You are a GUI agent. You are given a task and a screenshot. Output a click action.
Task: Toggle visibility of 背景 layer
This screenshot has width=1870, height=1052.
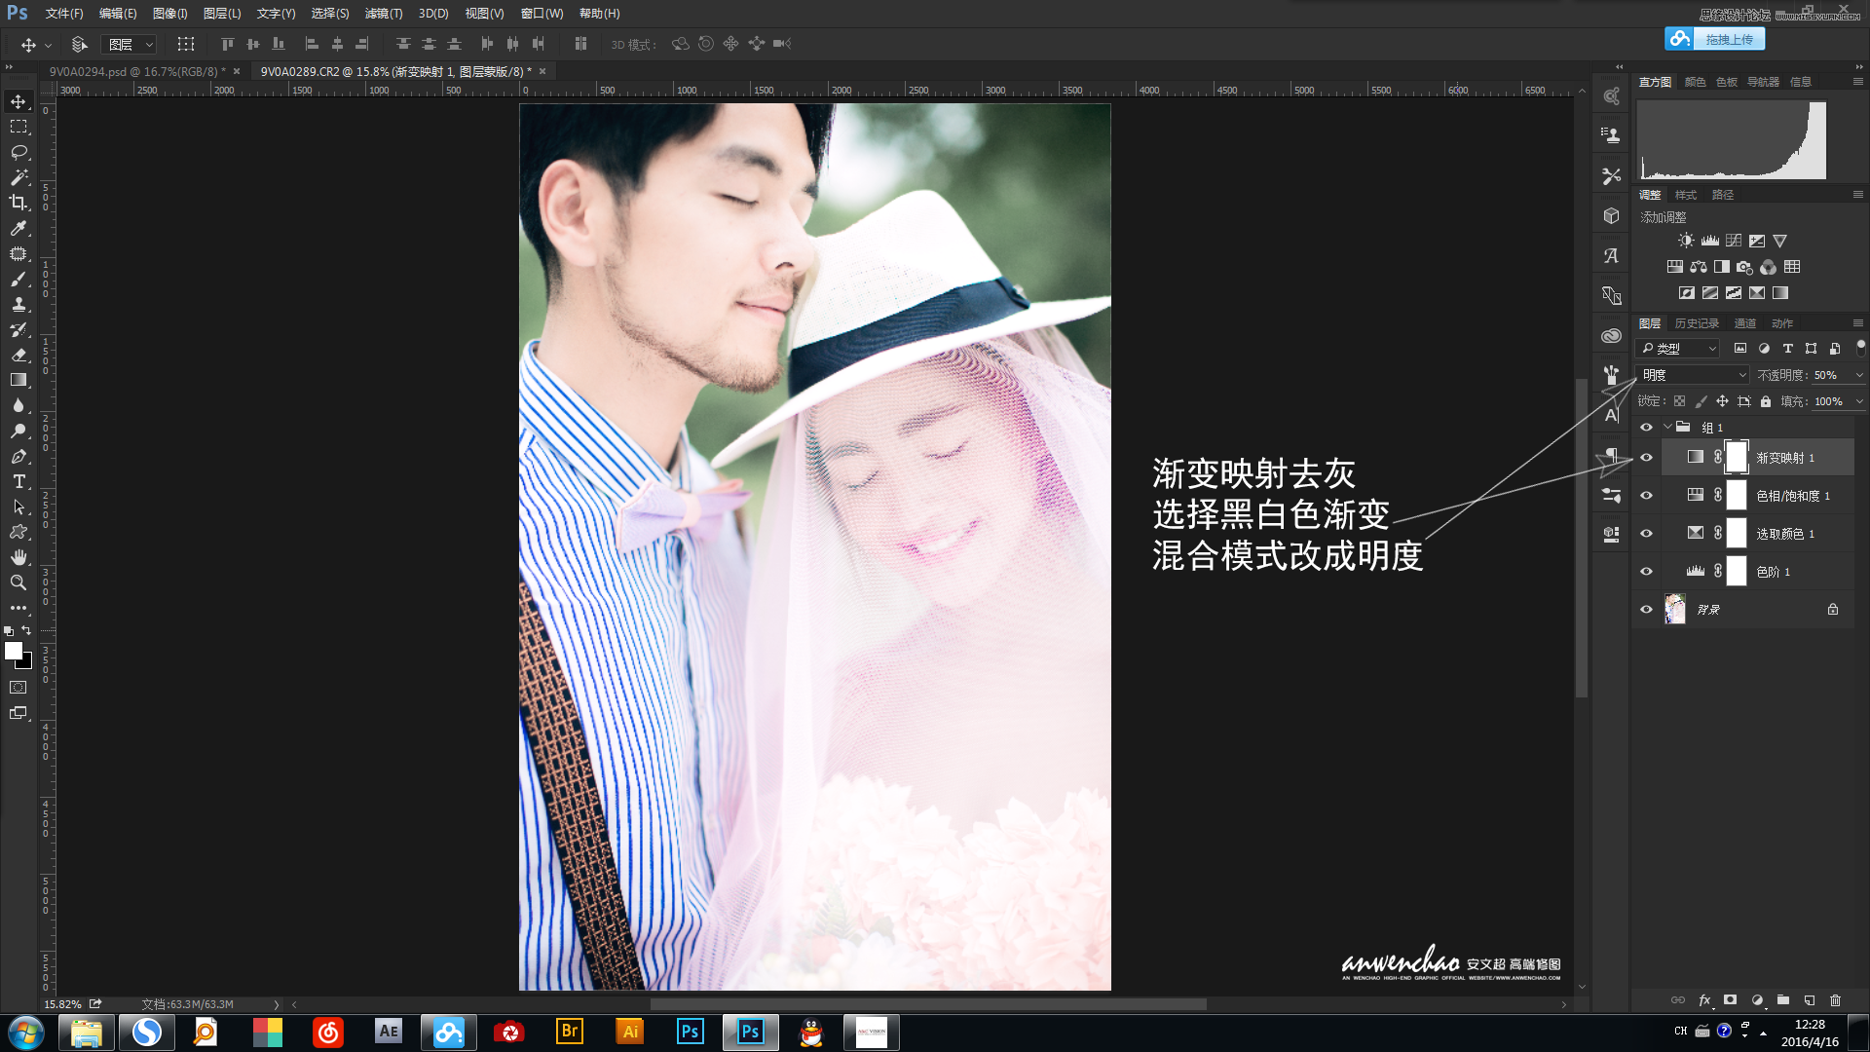click(x=1646, y=610)
